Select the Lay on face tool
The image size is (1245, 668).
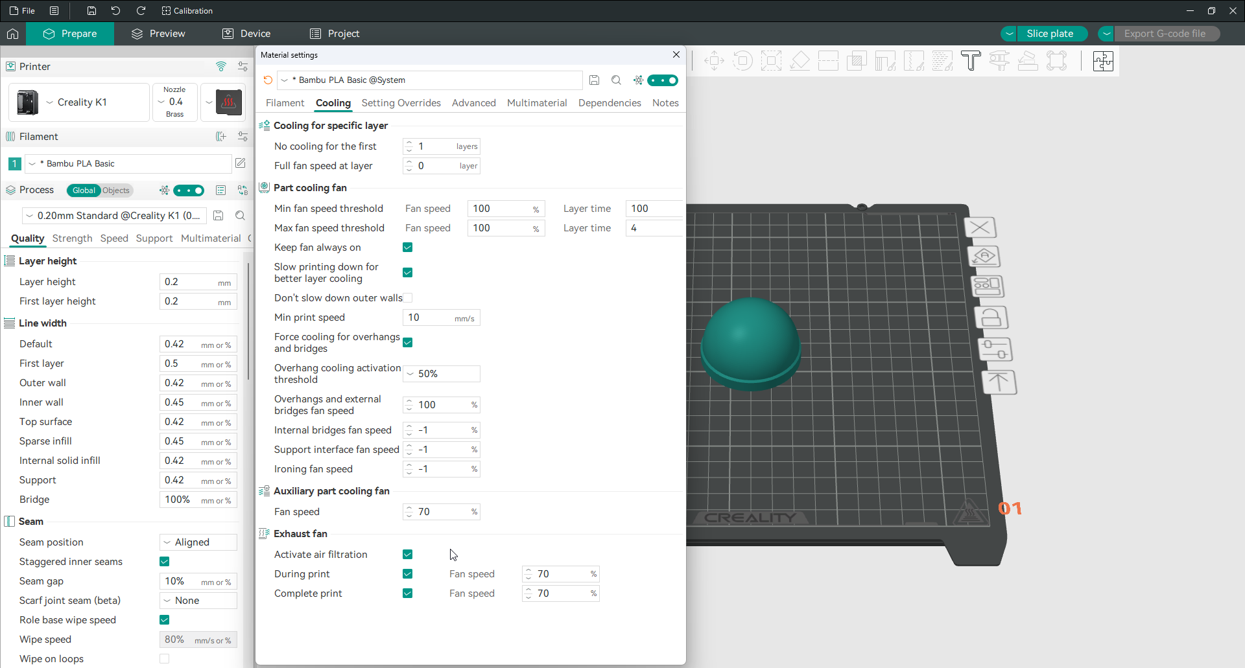[800, 62]
